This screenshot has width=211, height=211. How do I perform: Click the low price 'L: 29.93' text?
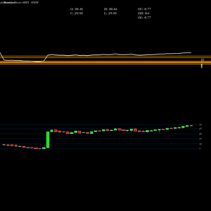(110, 14)
